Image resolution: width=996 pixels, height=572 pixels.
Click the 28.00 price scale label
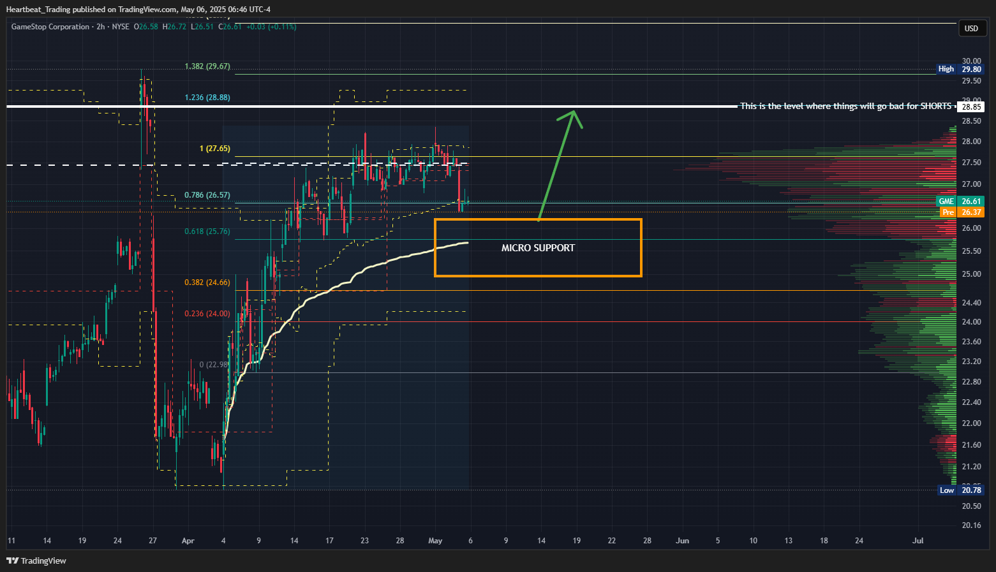(971, 142)
